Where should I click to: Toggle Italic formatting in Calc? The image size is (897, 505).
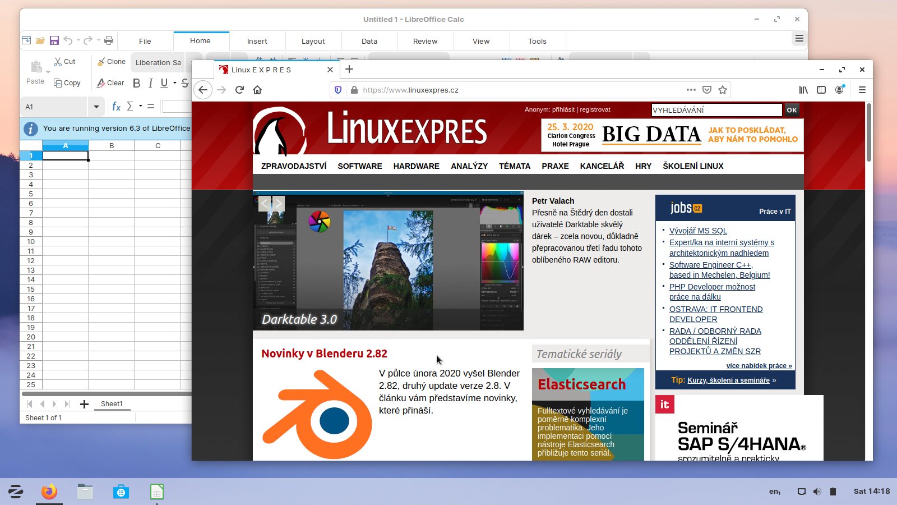click(150, 83)
